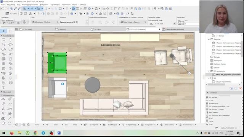
Task: Select the Object (chair) tool
Action: tap(3, 78)
